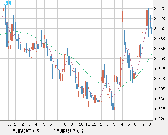The width and height of the screenshot is (168, 135).
Task: Click the 0.830 price axis label
Action: point(160,99)
